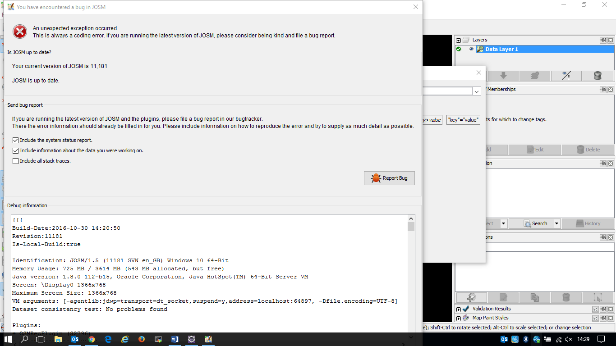Open the search dialog combo box dropdown
The image size is (616, 346).
tap(477, 91)
